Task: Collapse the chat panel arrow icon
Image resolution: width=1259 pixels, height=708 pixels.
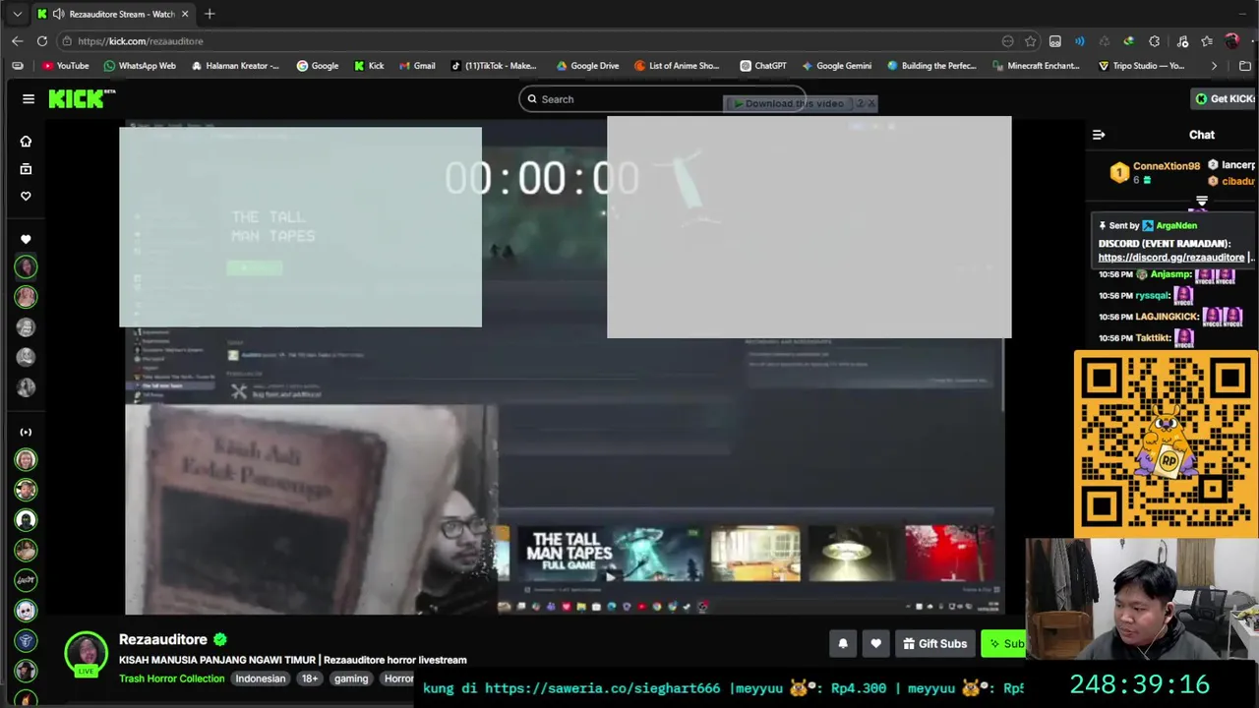Action: 1099,135
